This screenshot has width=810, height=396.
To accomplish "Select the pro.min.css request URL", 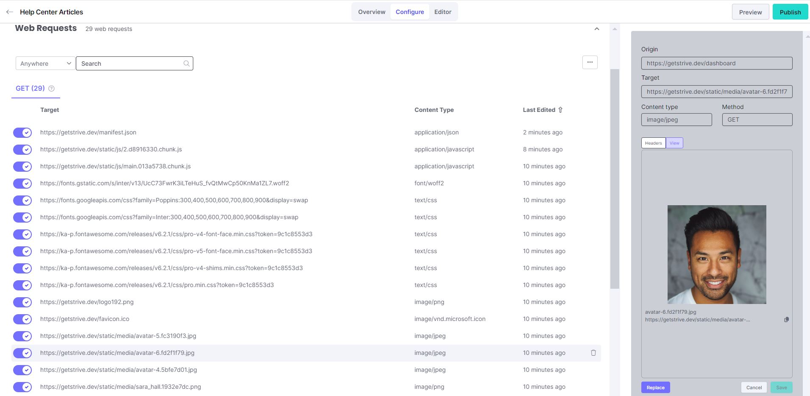I will [157, 285].
